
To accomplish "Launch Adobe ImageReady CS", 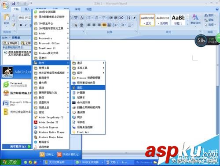I will tap(51, 117).
